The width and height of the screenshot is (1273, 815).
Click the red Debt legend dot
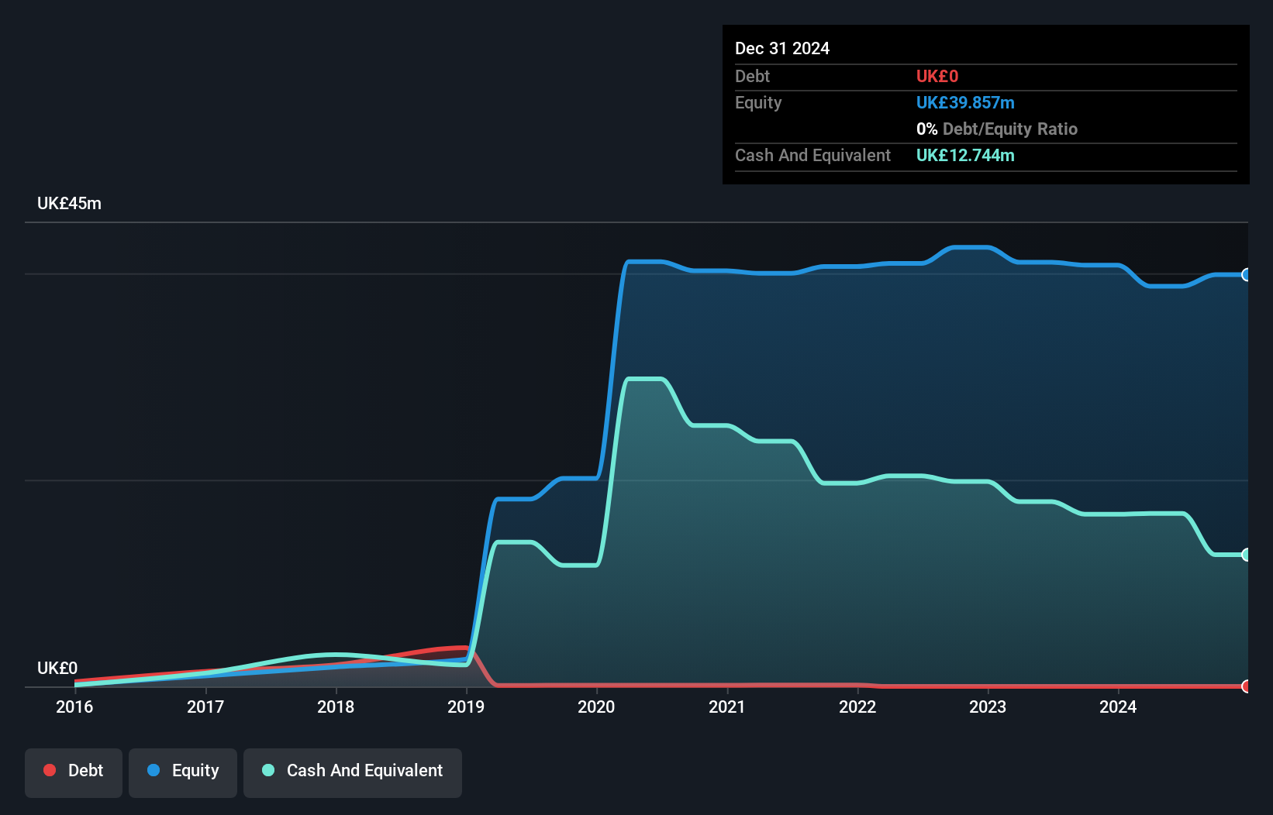(x=50, y=770)
